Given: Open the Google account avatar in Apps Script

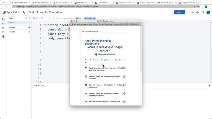Looking at the screenshot, I should pyautogui.click(x=208, y=12).
